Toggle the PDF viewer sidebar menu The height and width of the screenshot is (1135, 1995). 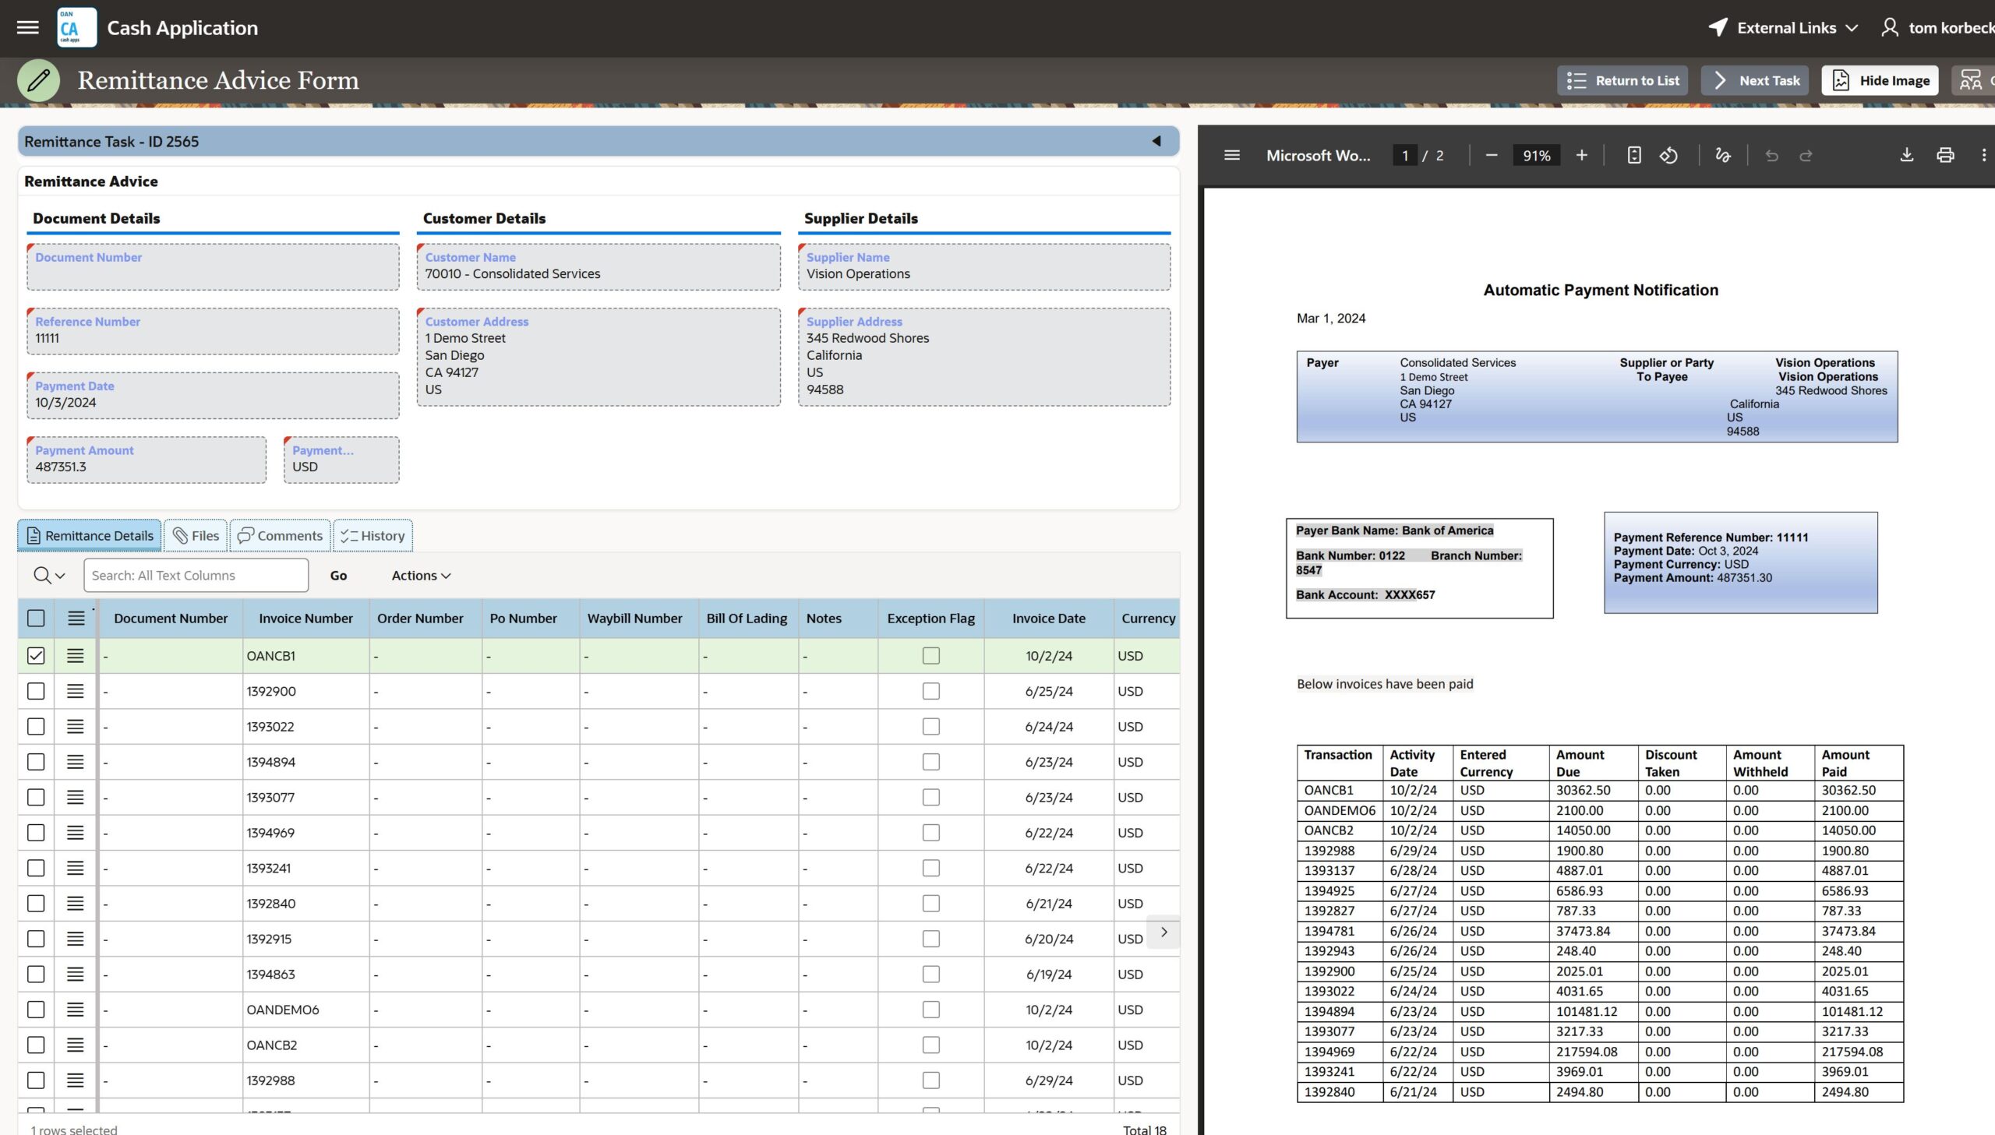click(x=1232, y=155)
